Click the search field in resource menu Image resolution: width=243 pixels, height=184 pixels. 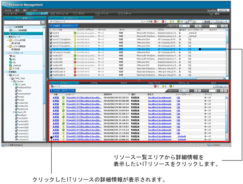coord(22,23)
